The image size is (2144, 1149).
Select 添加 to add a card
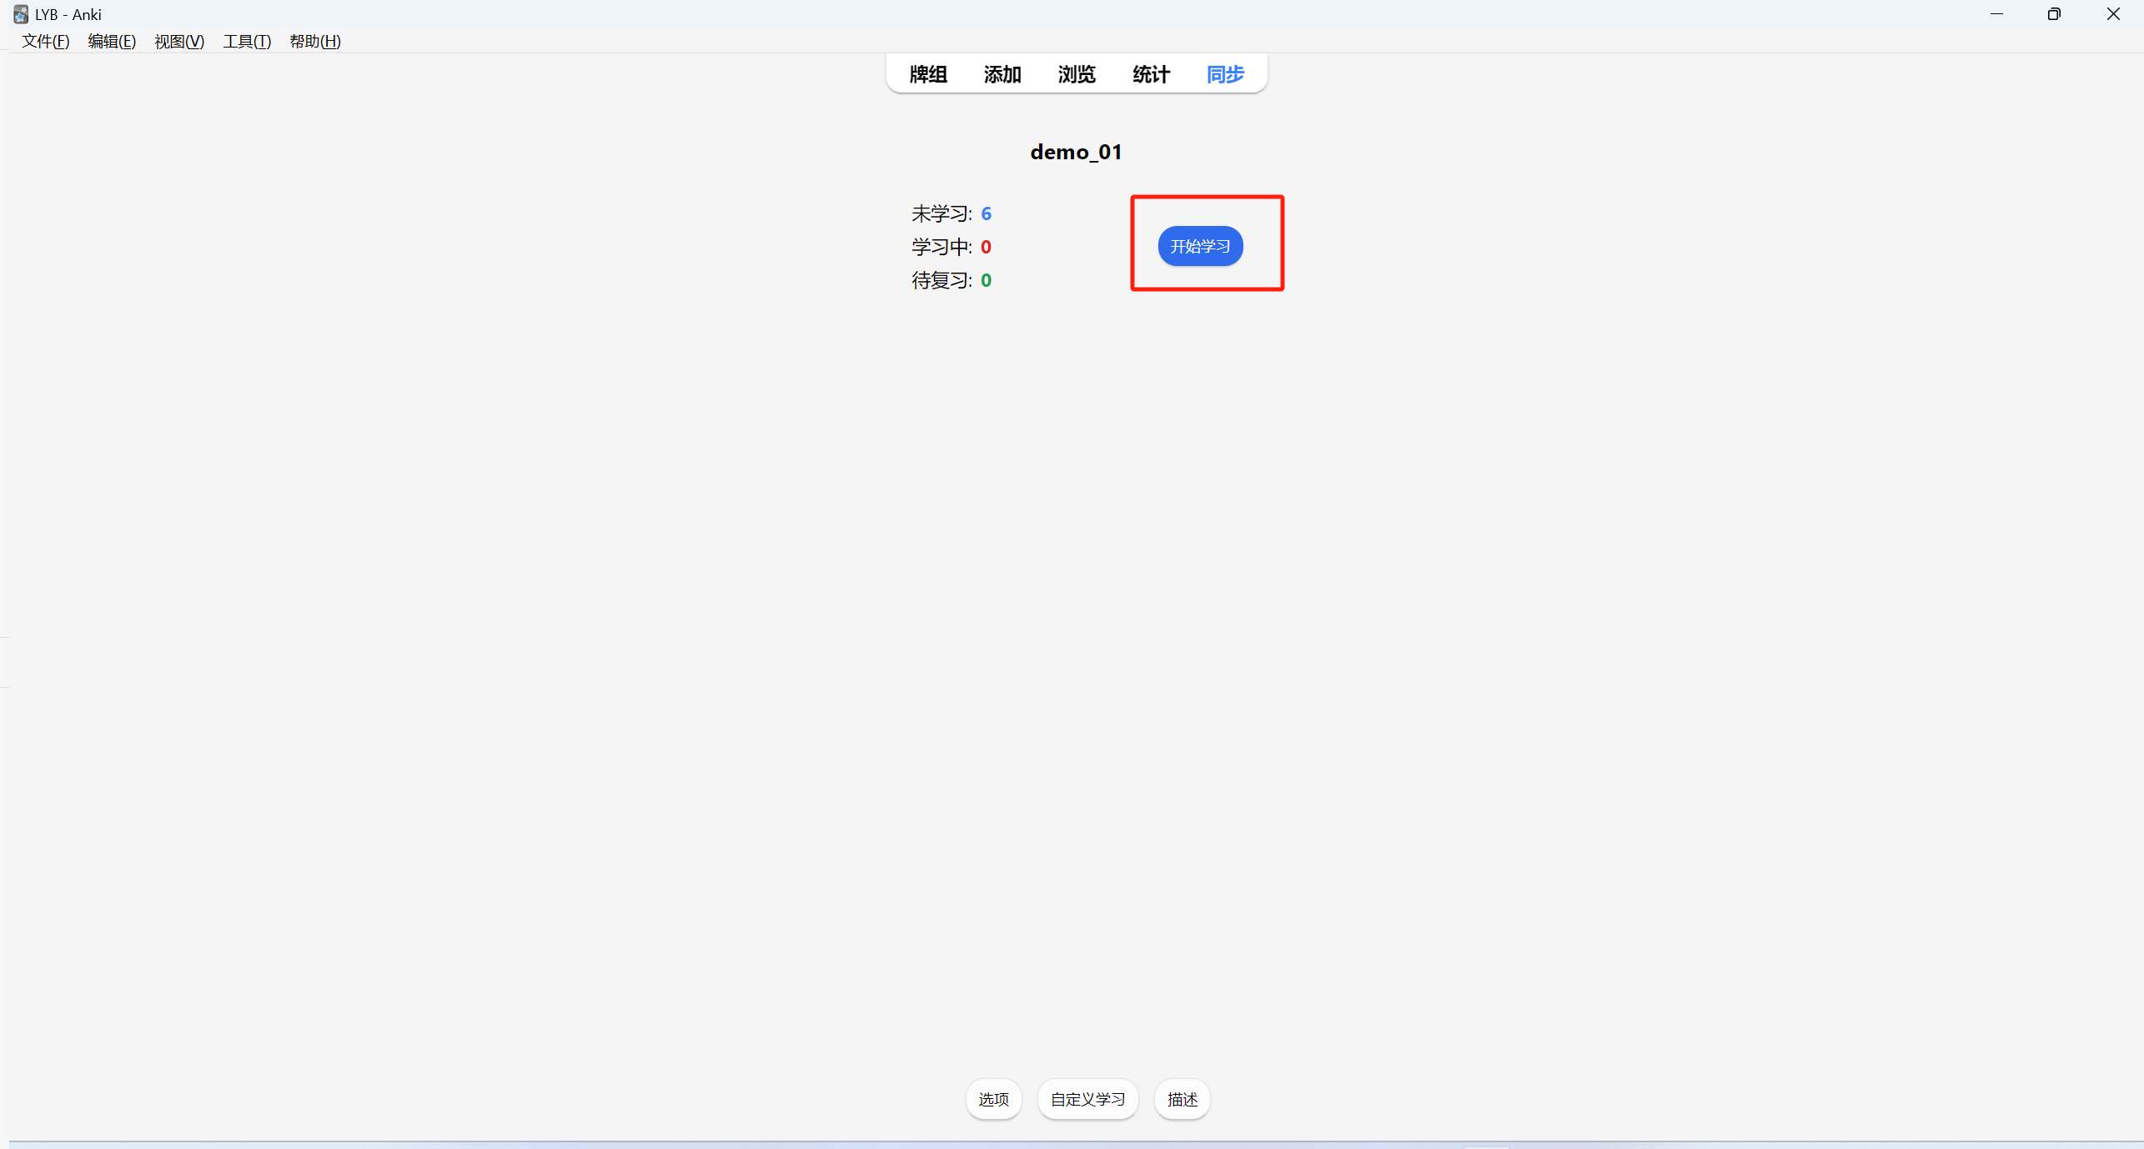1002,74
